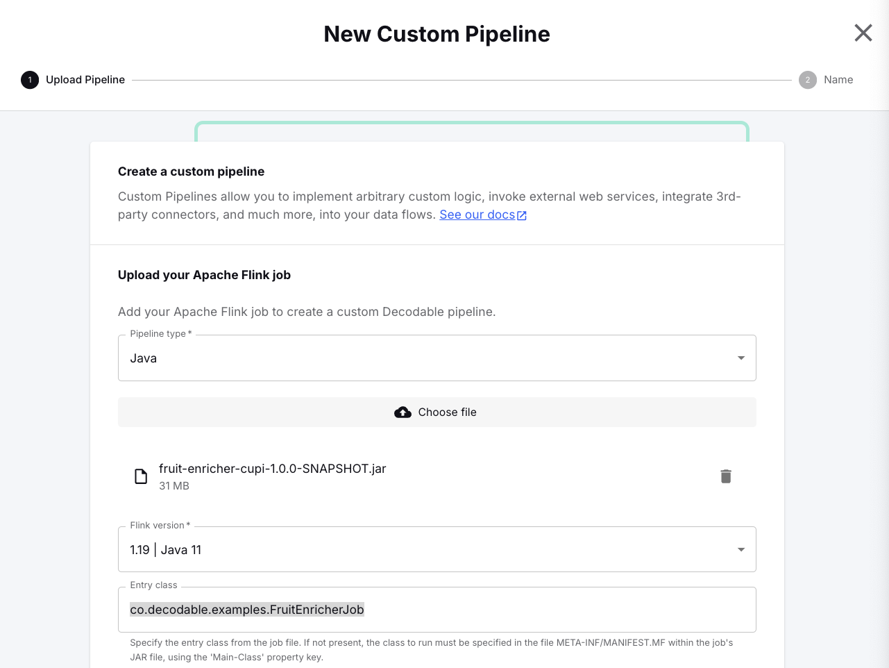
Task: Click the fruit-enricher-cupi-1.0.0-SNAPSHOT.jar file name
Action: 273,469
